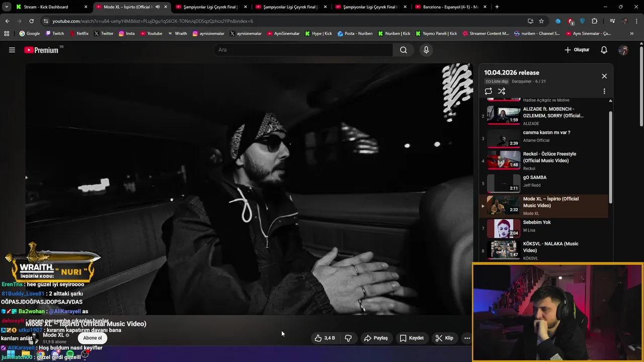Open the YouTube account avatar menu

tap(623, 50)
